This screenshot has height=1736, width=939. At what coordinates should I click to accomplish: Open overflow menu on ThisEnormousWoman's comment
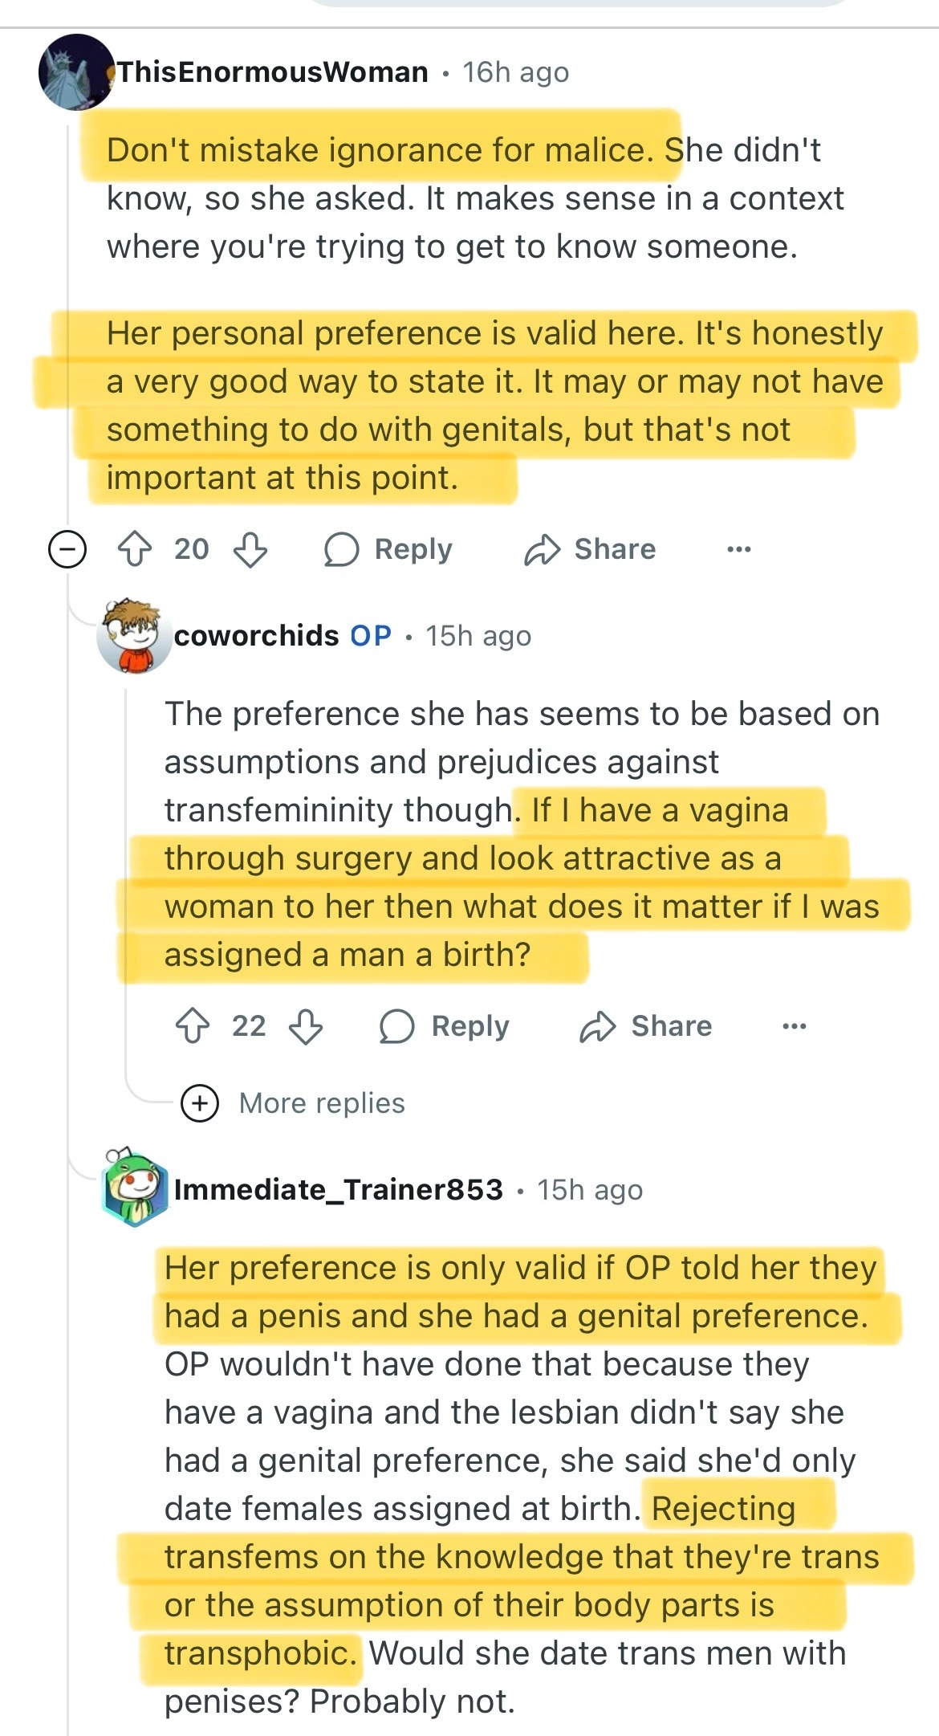point(738,550)
